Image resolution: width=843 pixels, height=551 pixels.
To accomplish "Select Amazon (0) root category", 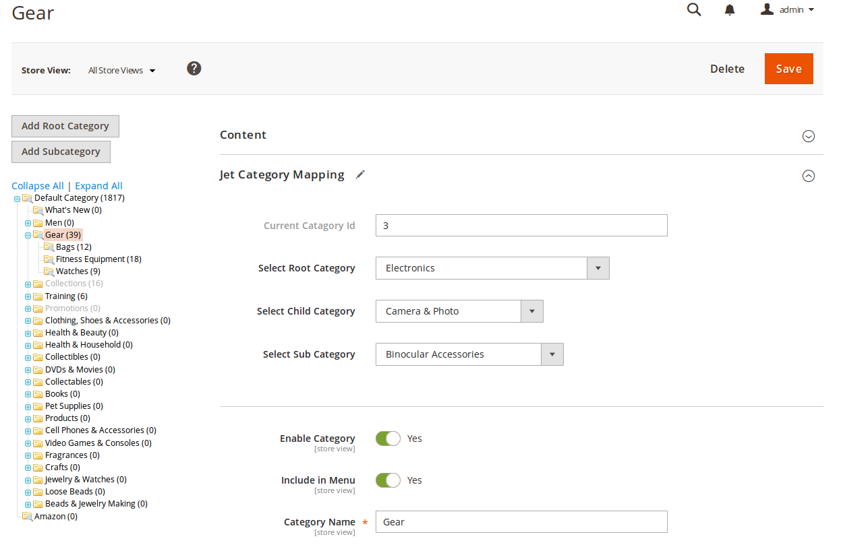I will (x=56, y=517).
